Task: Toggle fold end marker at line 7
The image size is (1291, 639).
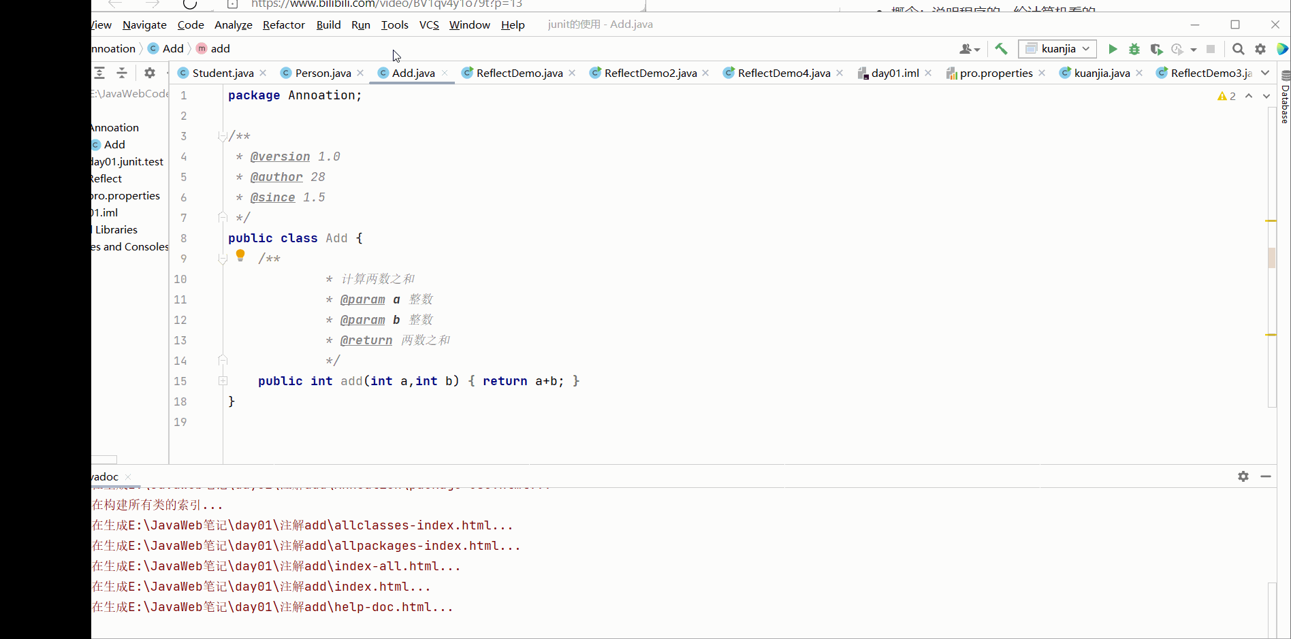Action: pyautogui.click(x=222, y=217)
